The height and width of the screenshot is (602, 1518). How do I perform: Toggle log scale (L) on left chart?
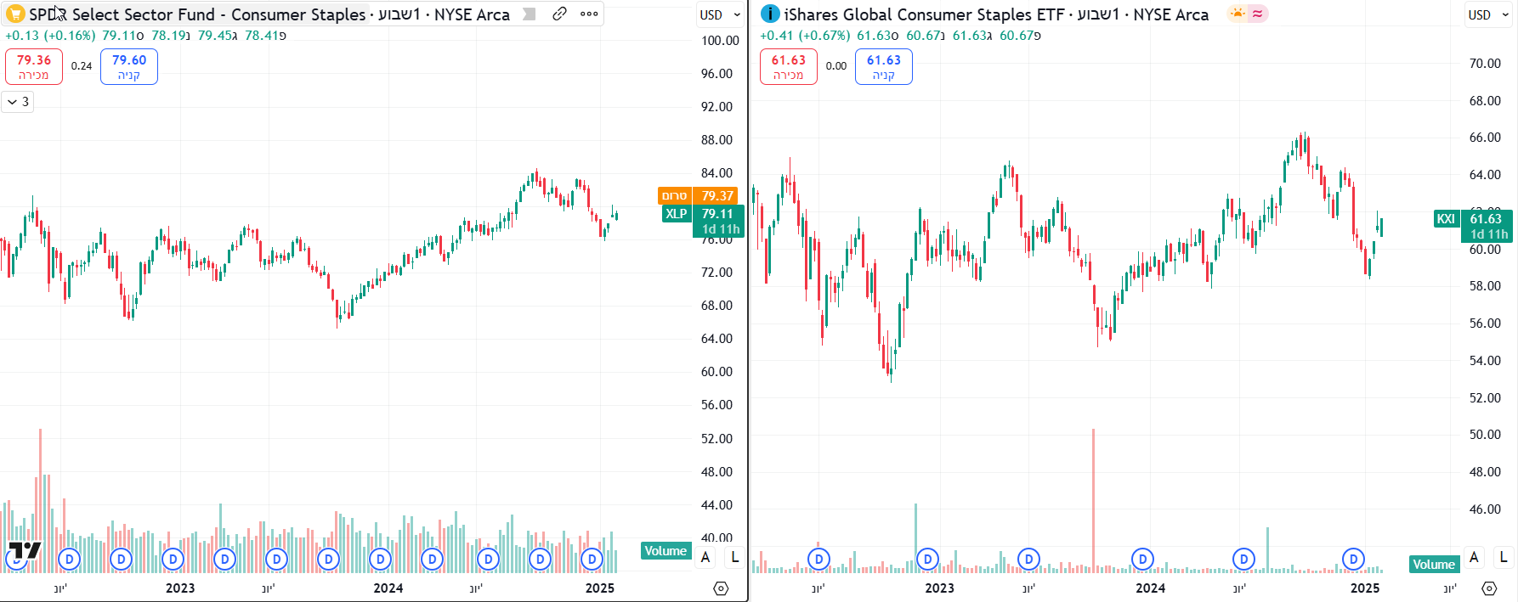[735, 558]
